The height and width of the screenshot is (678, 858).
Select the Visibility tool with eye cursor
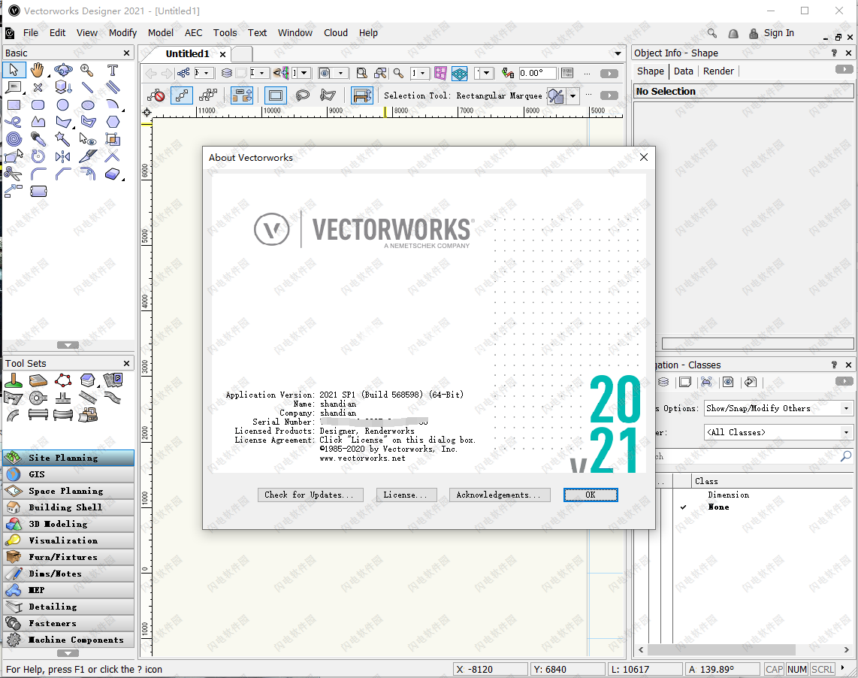point(88,139)
